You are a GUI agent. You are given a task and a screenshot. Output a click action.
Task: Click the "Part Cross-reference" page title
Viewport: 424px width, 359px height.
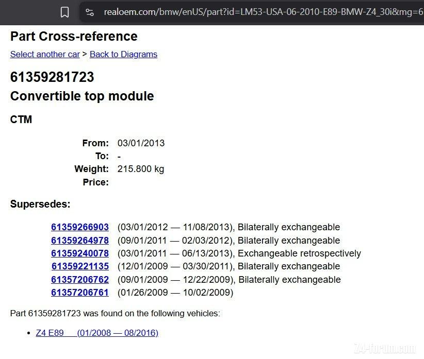(74, 36)
